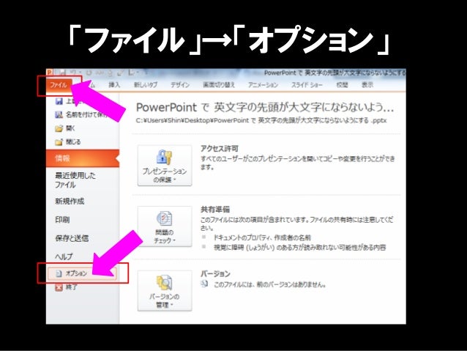Open プレゼンテーションの保護 dropdown button
Viewport: 467px width, 351px height.
(x=165, y=166)
